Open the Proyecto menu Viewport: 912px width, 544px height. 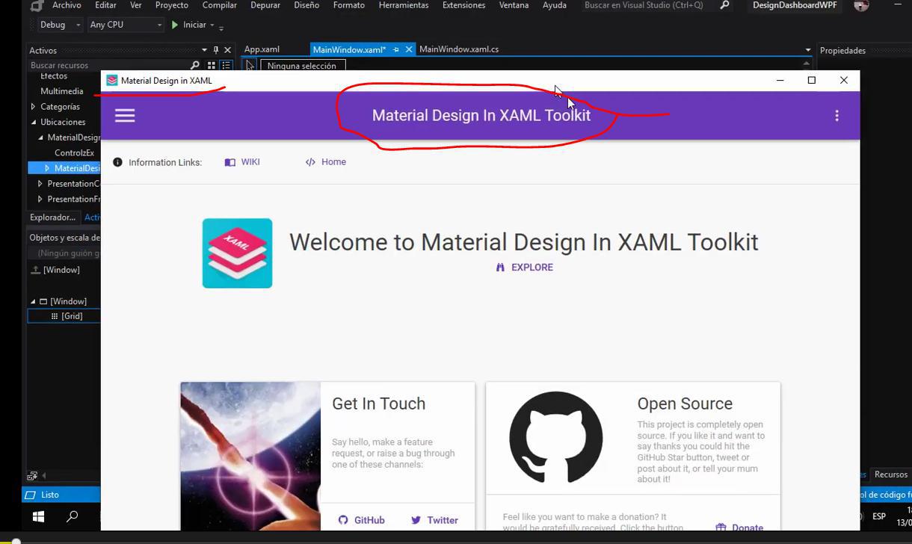(172, 5)
